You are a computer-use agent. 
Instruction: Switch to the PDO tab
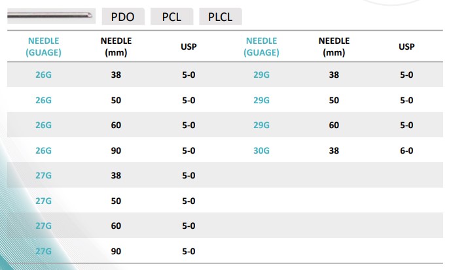pyautogui.click(x=122, y=16)
